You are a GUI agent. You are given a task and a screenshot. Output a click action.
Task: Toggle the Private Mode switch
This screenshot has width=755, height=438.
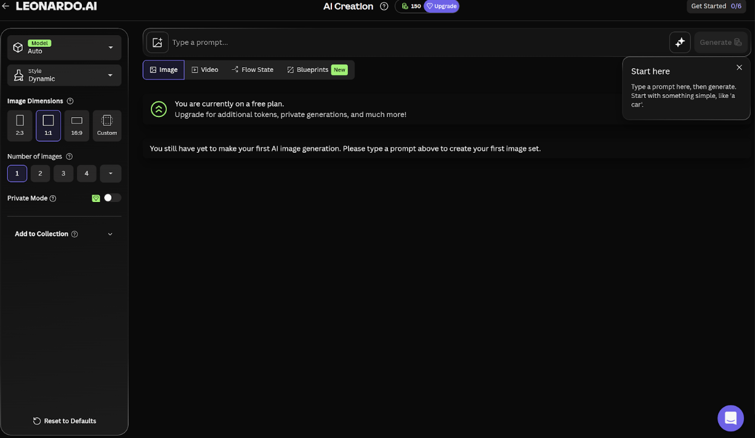click(x=112, y=198)
